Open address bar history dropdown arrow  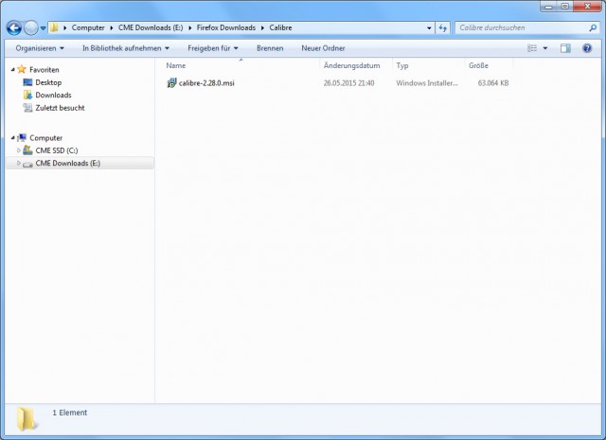[x=429, y=27]
